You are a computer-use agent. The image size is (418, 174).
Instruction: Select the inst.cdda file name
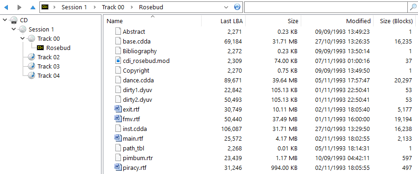[x=135, y=129]
